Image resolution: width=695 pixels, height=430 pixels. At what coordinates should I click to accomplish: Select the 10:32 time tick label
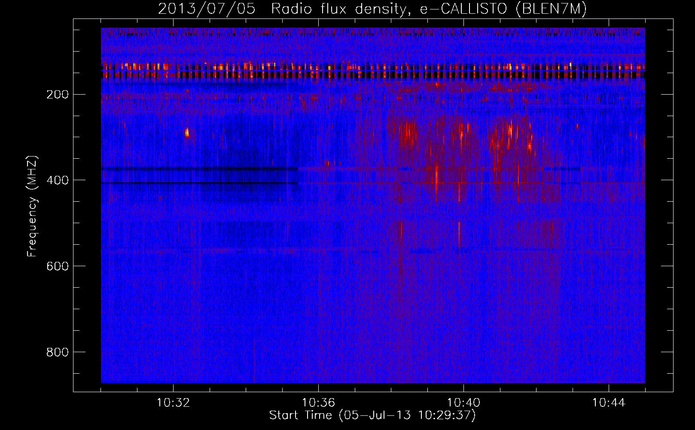point(173,403)
